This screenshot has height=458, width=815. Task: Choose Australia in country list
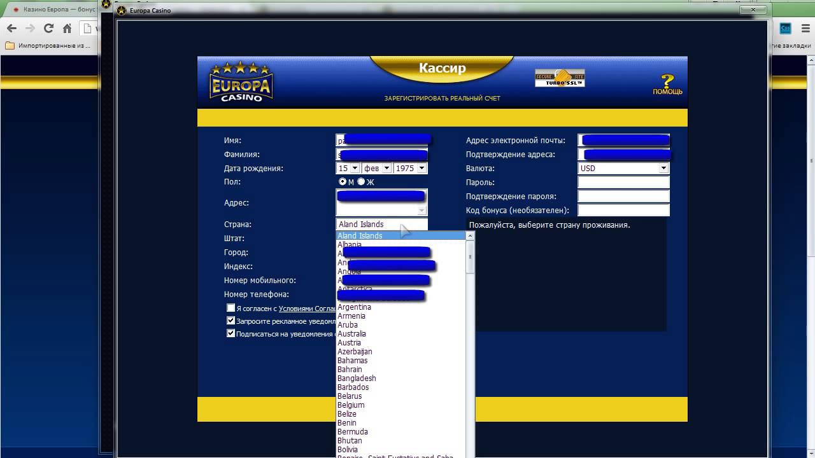click(x=402, y=334)
